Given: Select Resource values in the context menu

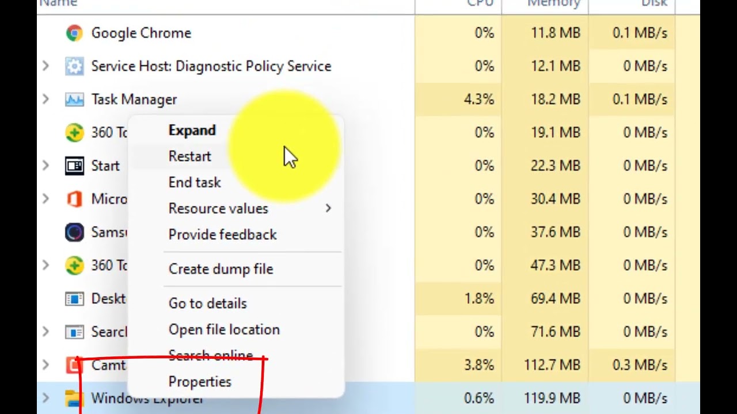Looking at the screenshot, I should pyautogui.click(x=218, y=209).
